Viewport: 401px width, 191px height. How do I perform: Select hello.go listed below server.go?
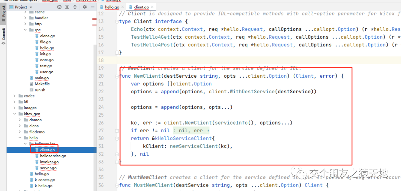42,174
